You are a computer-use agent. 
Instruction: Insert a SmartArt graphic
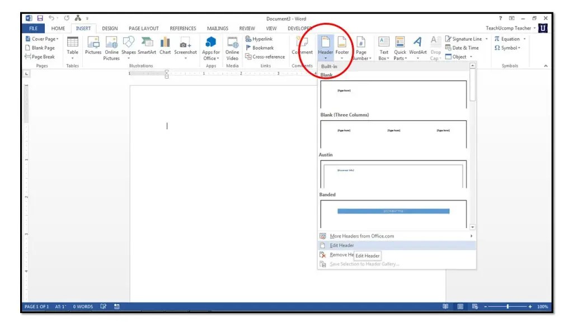(147, 46)
